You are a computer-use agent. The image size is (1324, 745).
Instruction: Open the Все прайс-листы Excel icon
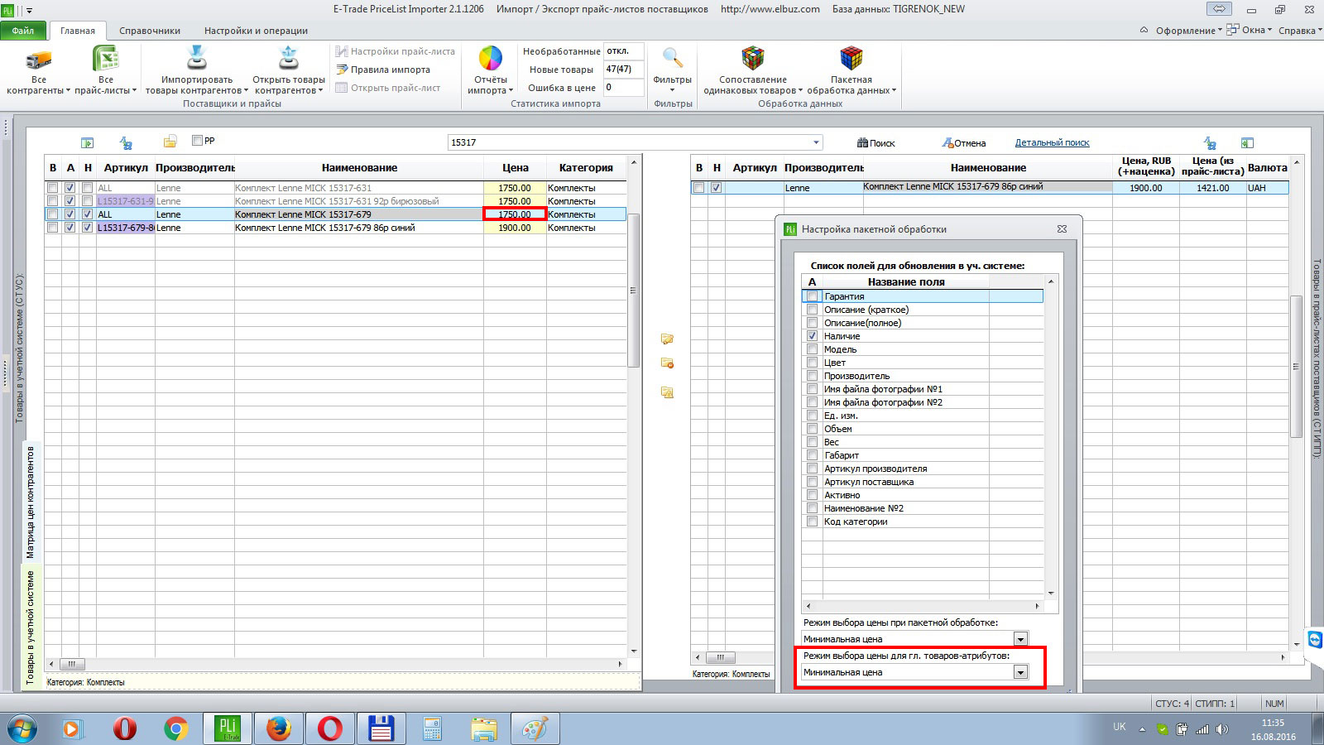click(x=105, y=60)
